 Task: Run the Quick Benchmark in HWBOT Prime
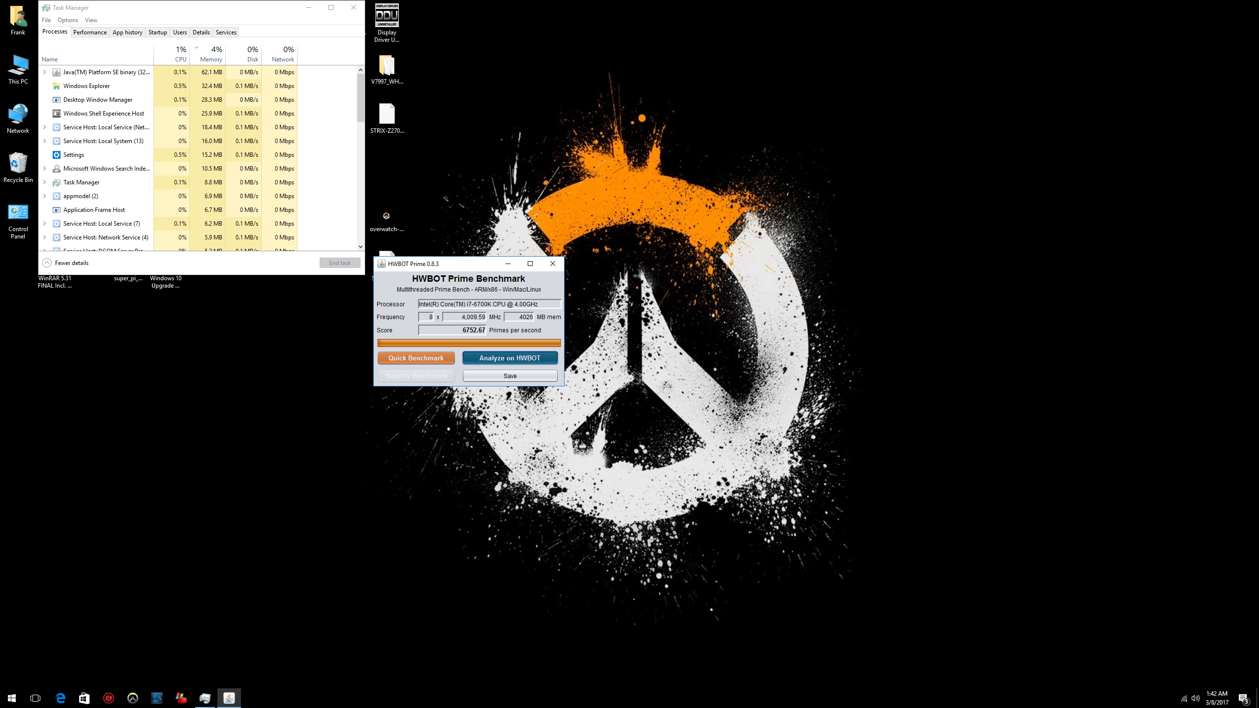click(416, 358)
